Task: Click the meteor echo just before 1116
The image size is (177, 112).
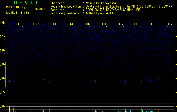Action: pos(96,81)
